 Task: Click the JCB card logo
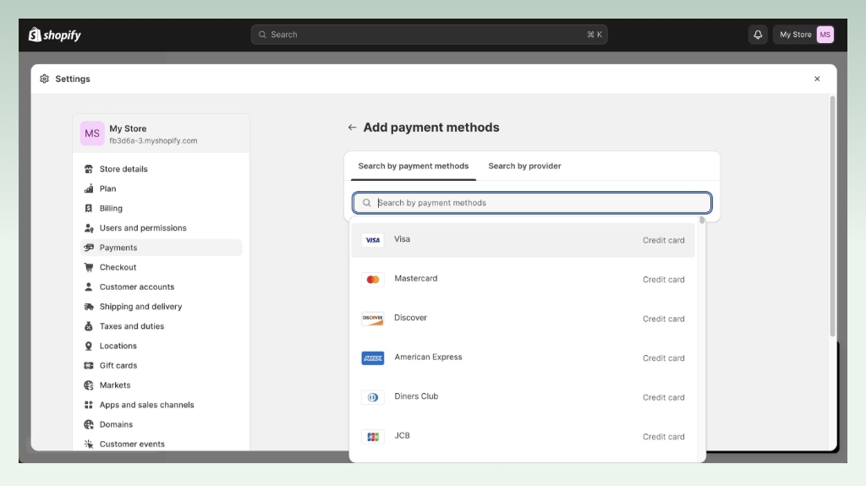click(373, 436)
